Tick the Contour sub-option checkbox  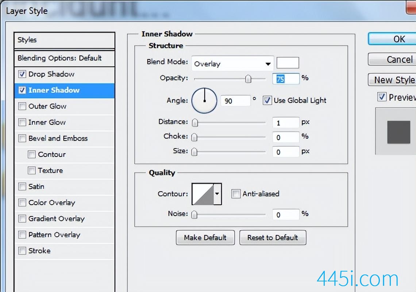pos(32,154)
